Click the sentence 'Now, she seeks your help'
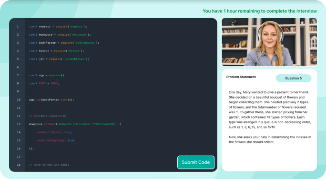Image resolution: width=326 pixels, height=179 pixels. click(x=270, y=139)
